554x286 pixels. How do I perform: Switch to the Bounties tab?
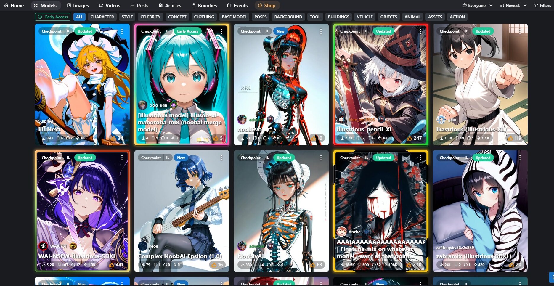(204, 5)
